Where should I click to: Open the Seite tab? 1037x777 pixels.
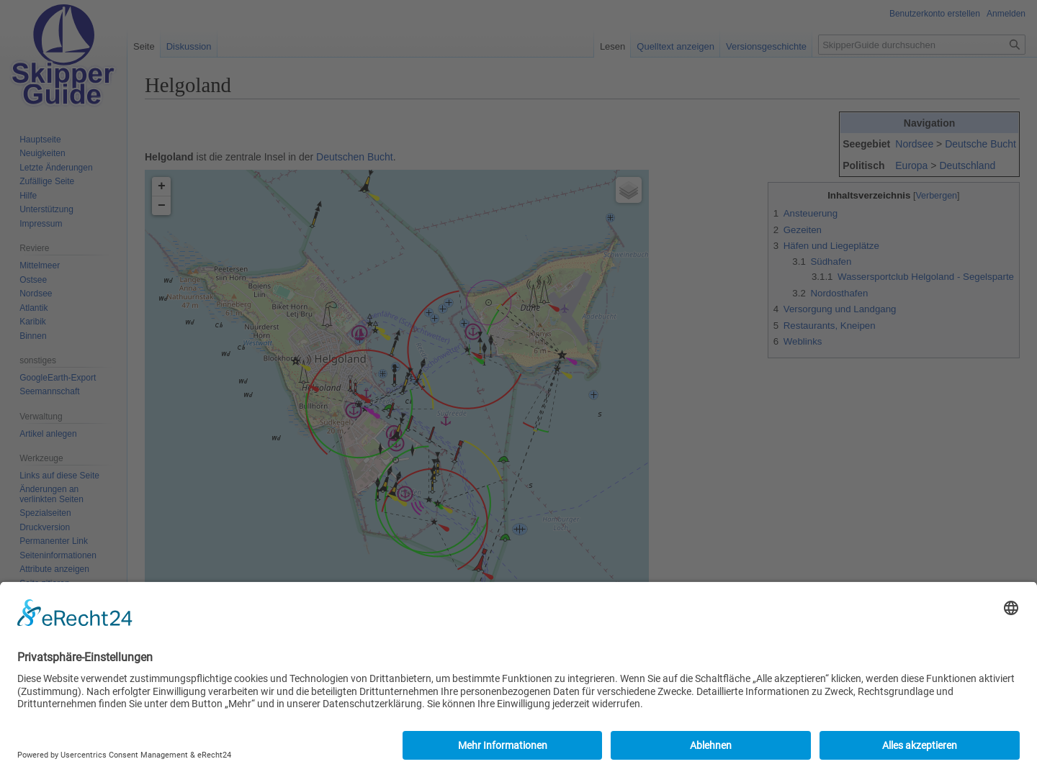143,46
